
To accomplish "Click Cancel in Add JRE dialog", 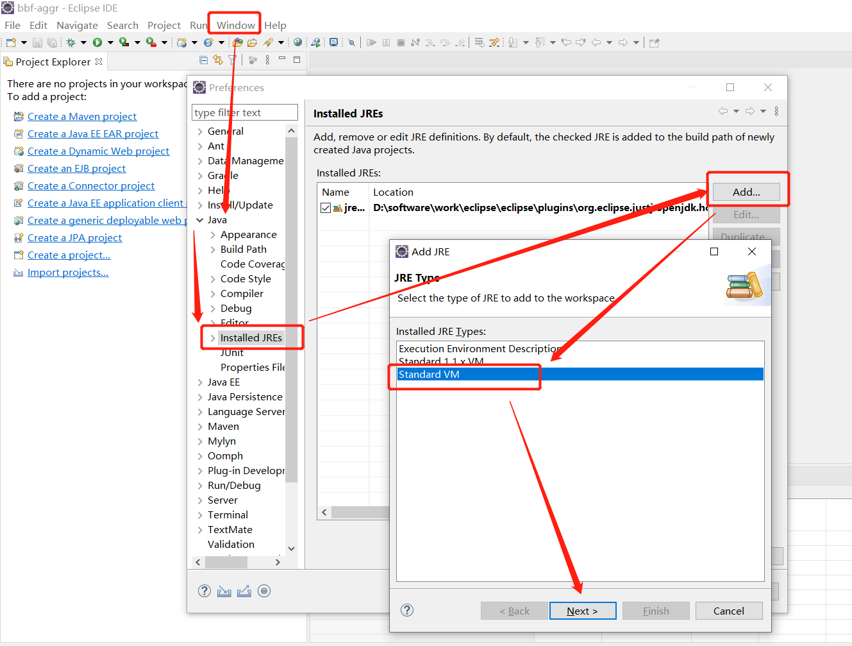I will point(729,611).
